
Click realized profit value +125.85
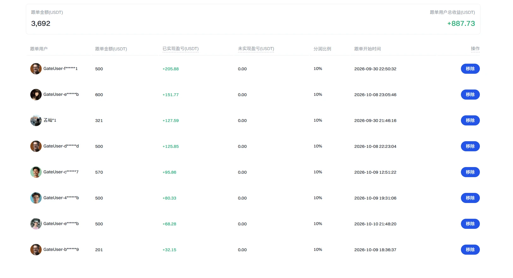170,146
